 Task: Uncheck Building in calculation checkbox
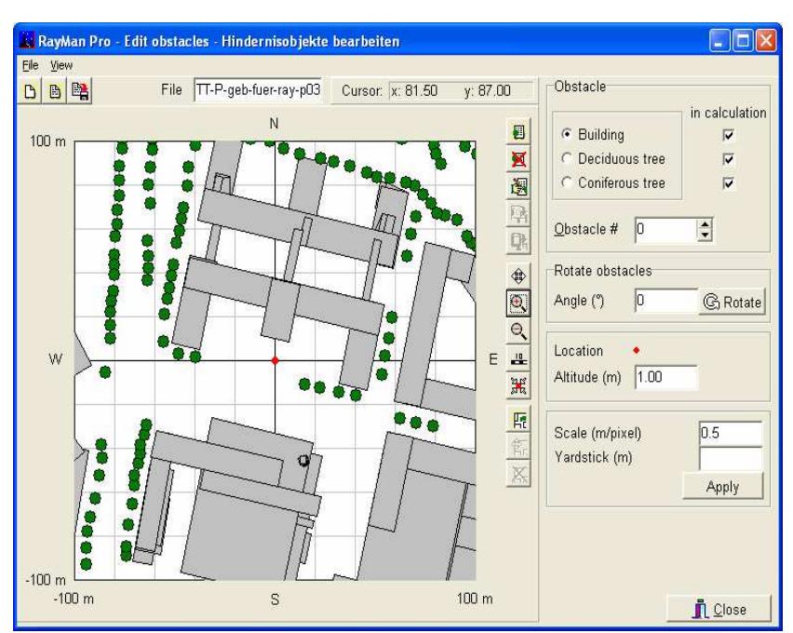click(728, 135)
